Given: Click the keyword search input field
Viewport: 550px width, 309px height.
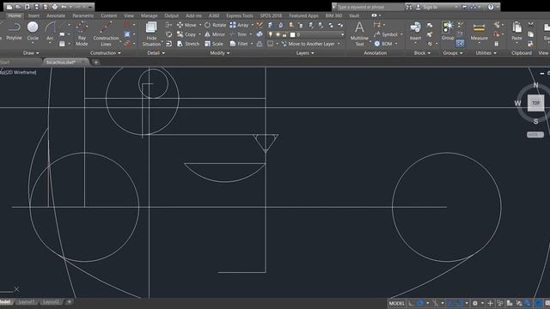Looking at the screenshot, I should tap(370, 7).
